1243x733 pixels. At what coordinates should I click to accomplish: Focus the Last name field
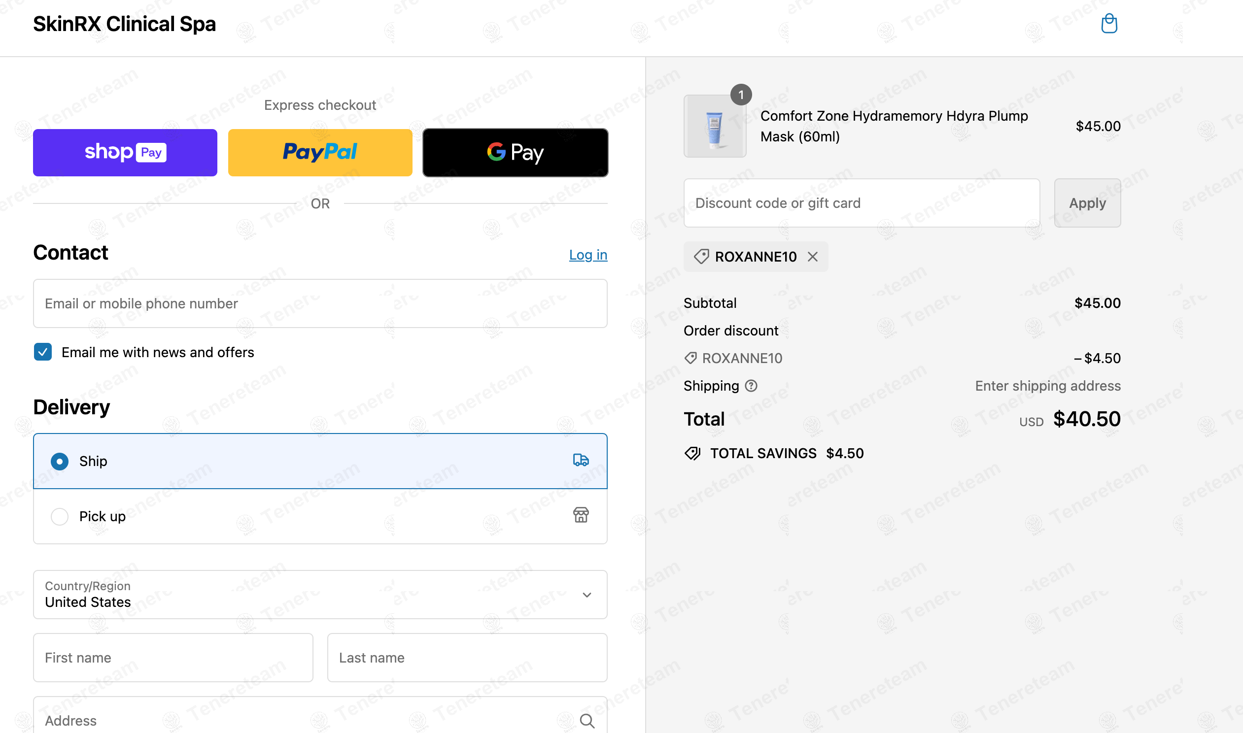tap(467, 658)
